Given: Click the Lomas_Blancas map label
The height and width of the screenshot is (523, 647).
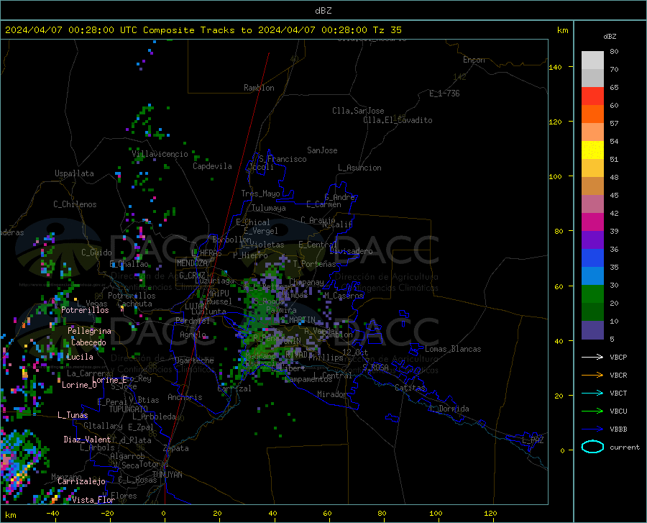Looking at the screenshot, I should pos(453,349).
